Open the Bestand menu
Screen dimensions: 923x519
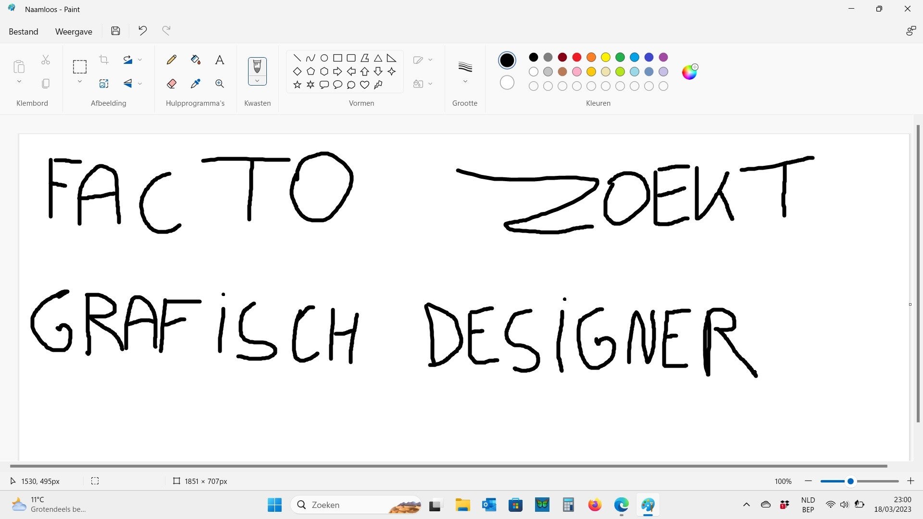(23, 32)
